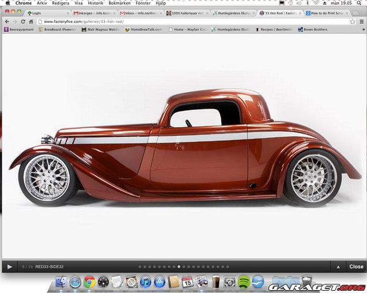This screenshot has height=293, width=367.
Task: Close the image gallery viewer
Action: click(x=356, y=267)
